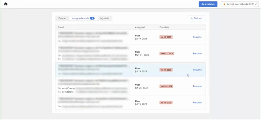Click the Jun 28, 2023 assigned date
Screen dimensions: 261x120
click(x=141, y=88)
